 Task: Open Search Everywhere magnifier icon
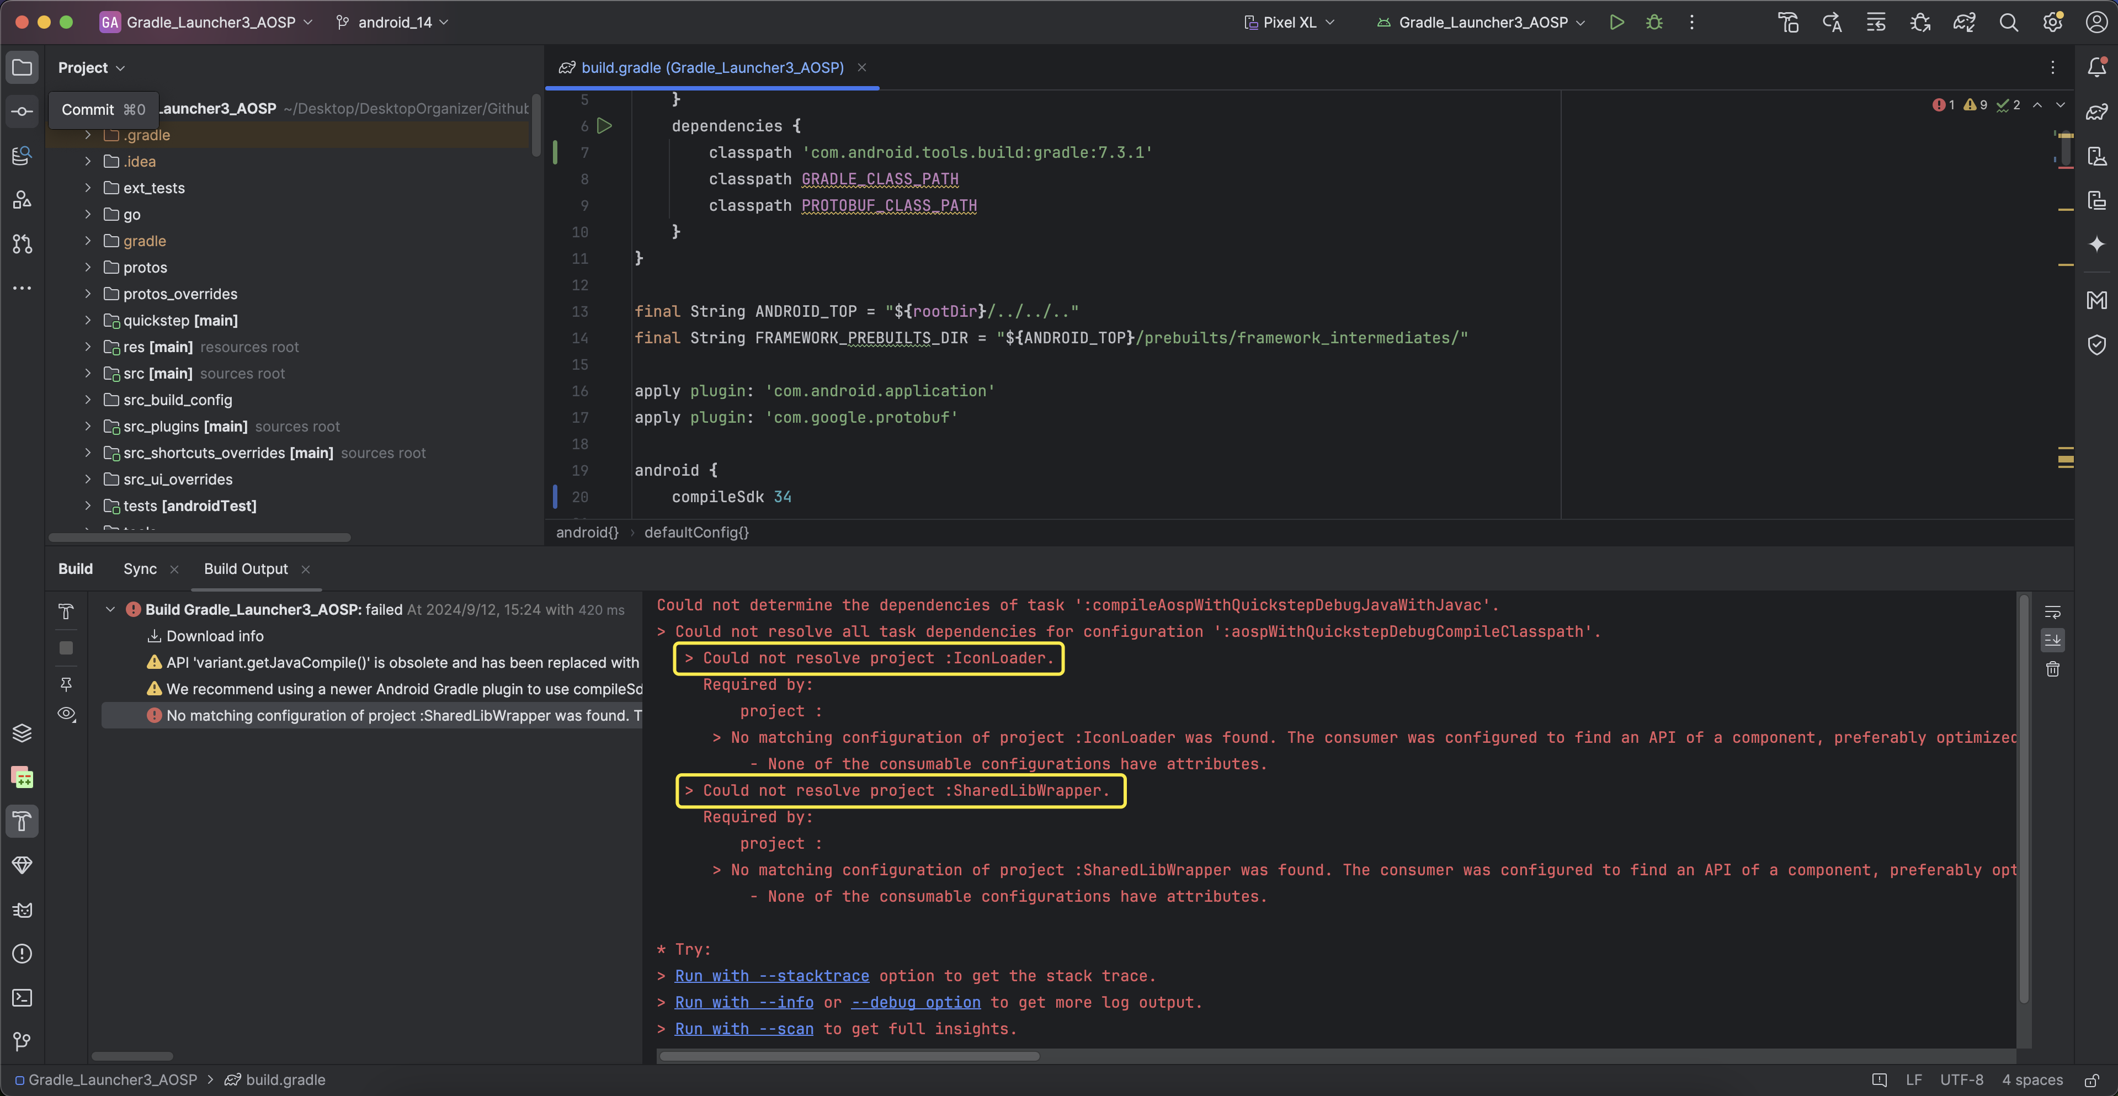pyautogui.click(x=2009, y=22)
